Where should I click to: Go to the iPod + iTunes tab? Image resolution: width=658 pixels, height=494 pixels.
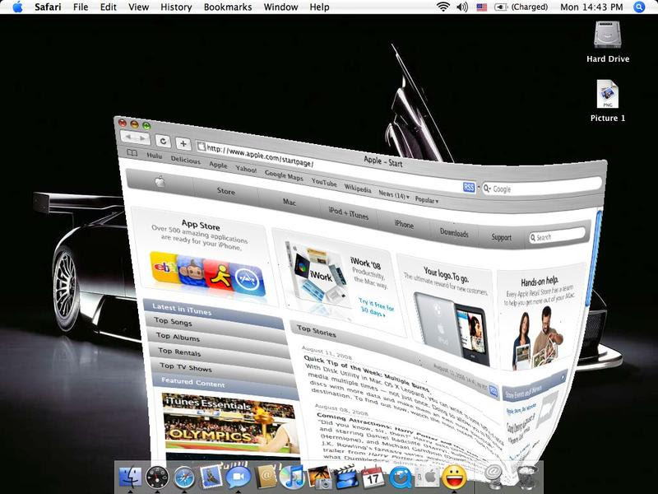pyautogui.click(x=348, y=214)
